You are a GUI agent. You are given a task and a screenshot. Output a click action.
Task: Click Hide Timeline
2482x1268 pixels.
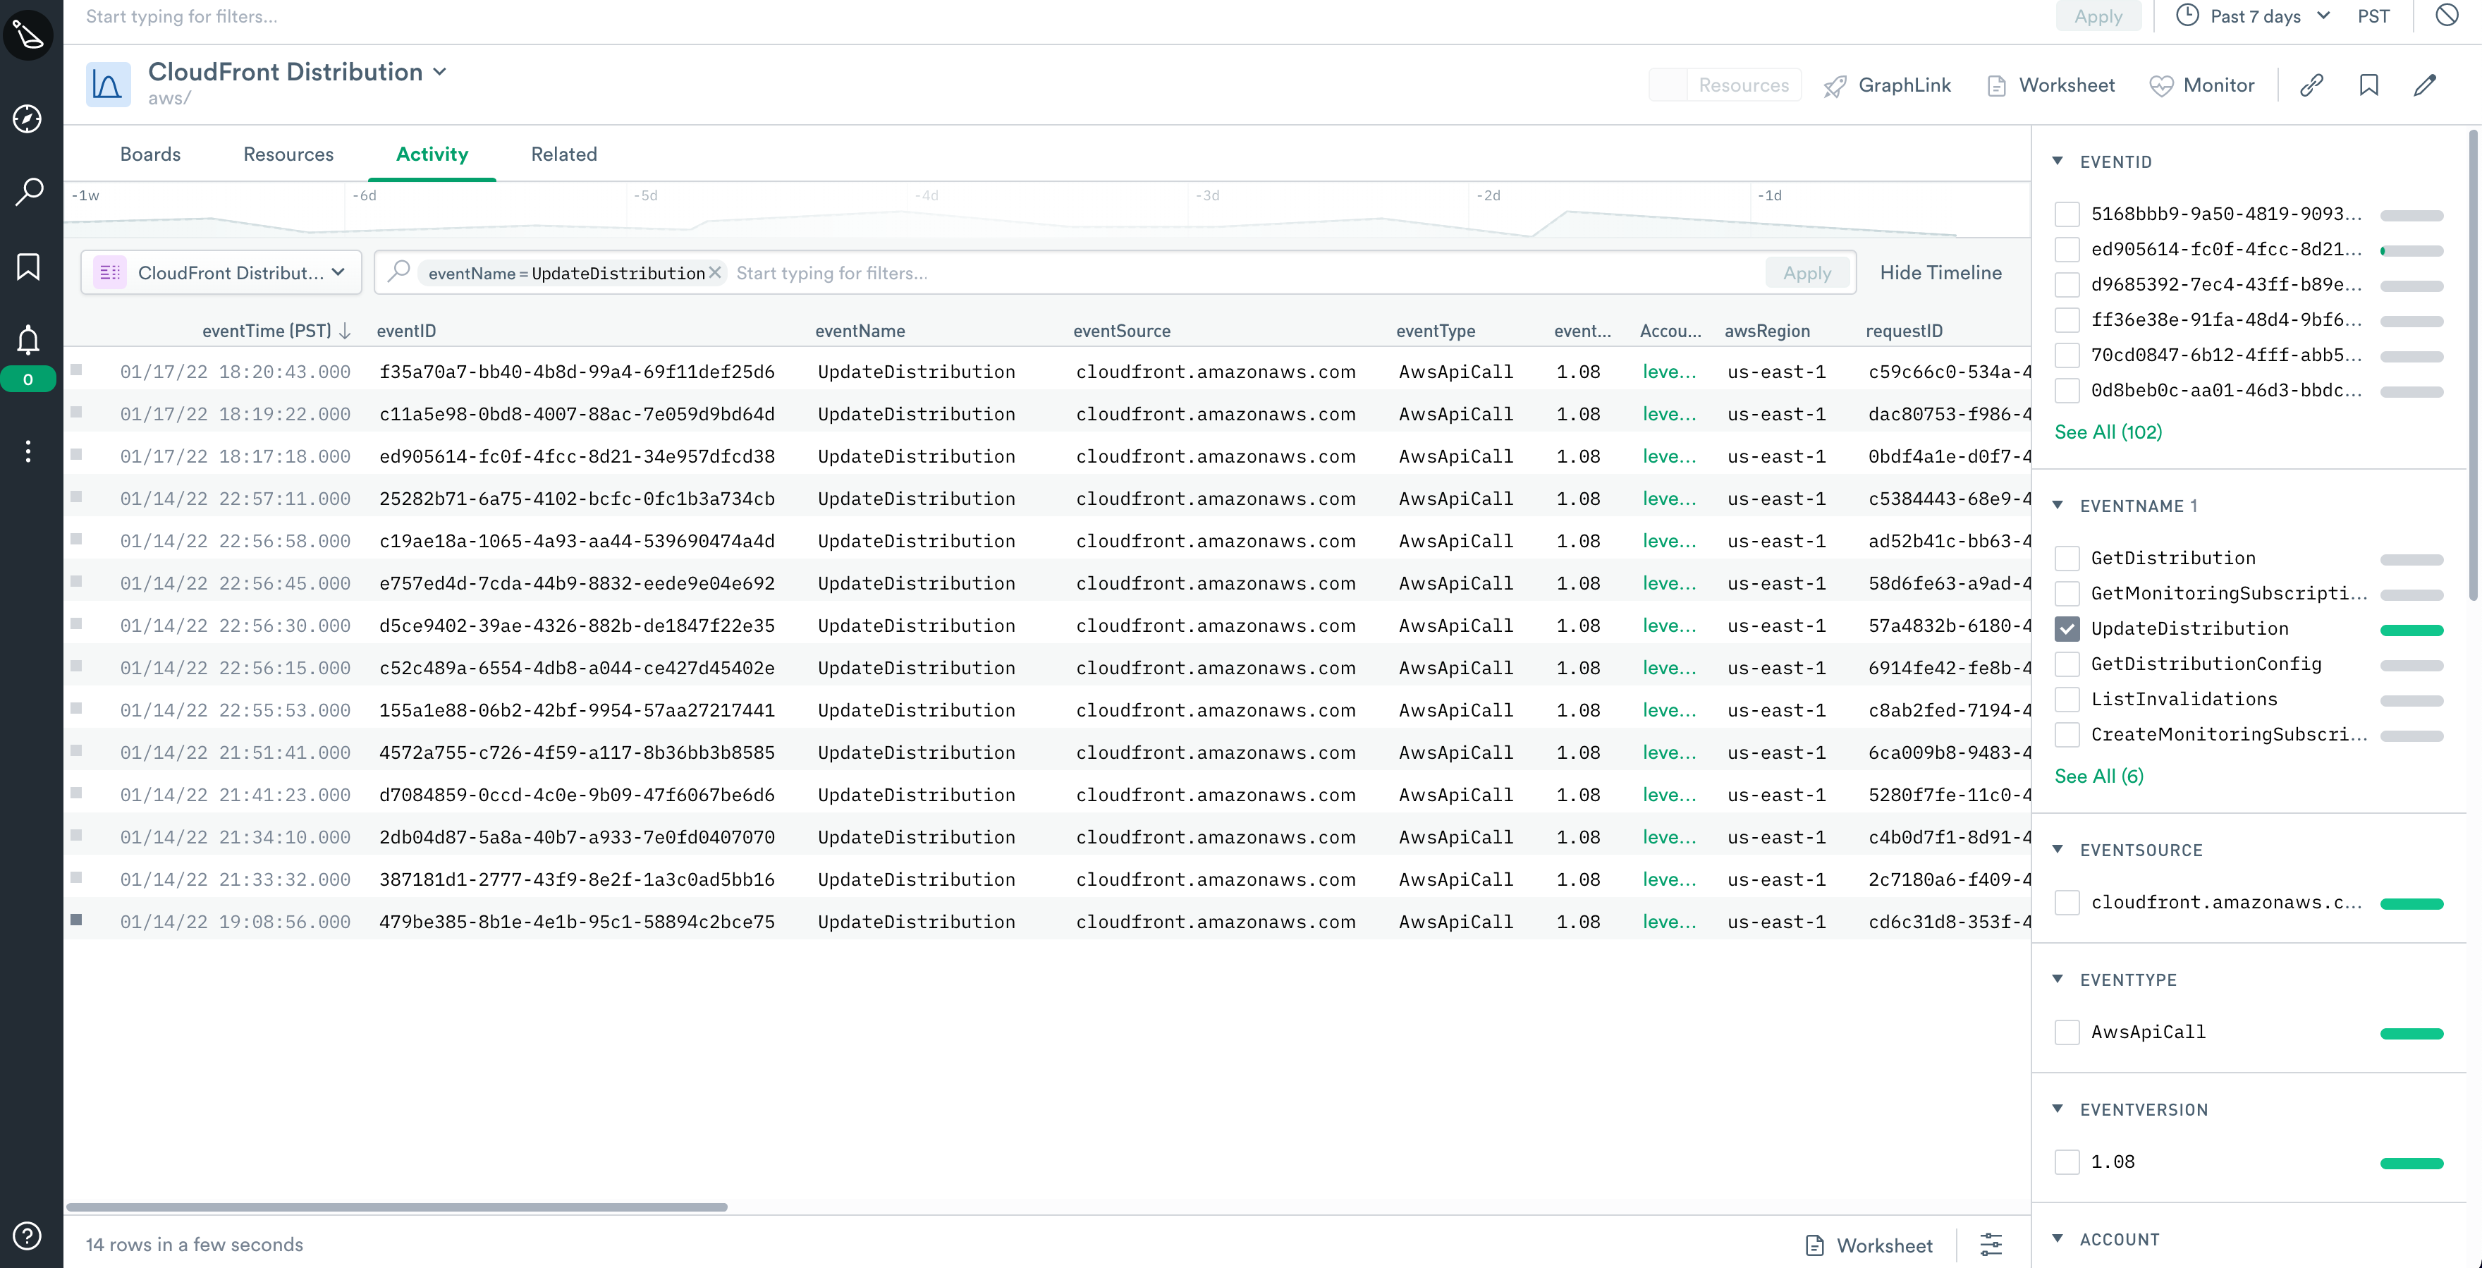tap(1940, 273)
